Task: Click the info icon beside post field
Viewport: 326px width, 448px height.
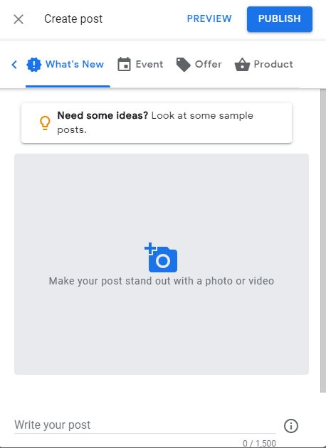Action: click(x=291, y=426)
